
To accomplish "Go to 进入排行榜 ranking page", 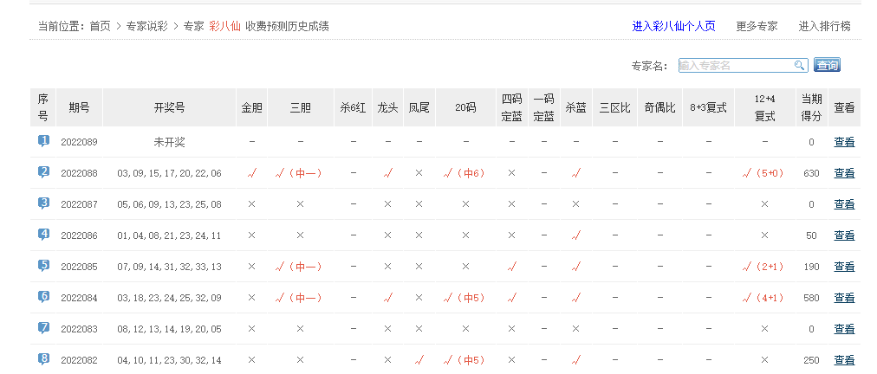I will point(824,26).
